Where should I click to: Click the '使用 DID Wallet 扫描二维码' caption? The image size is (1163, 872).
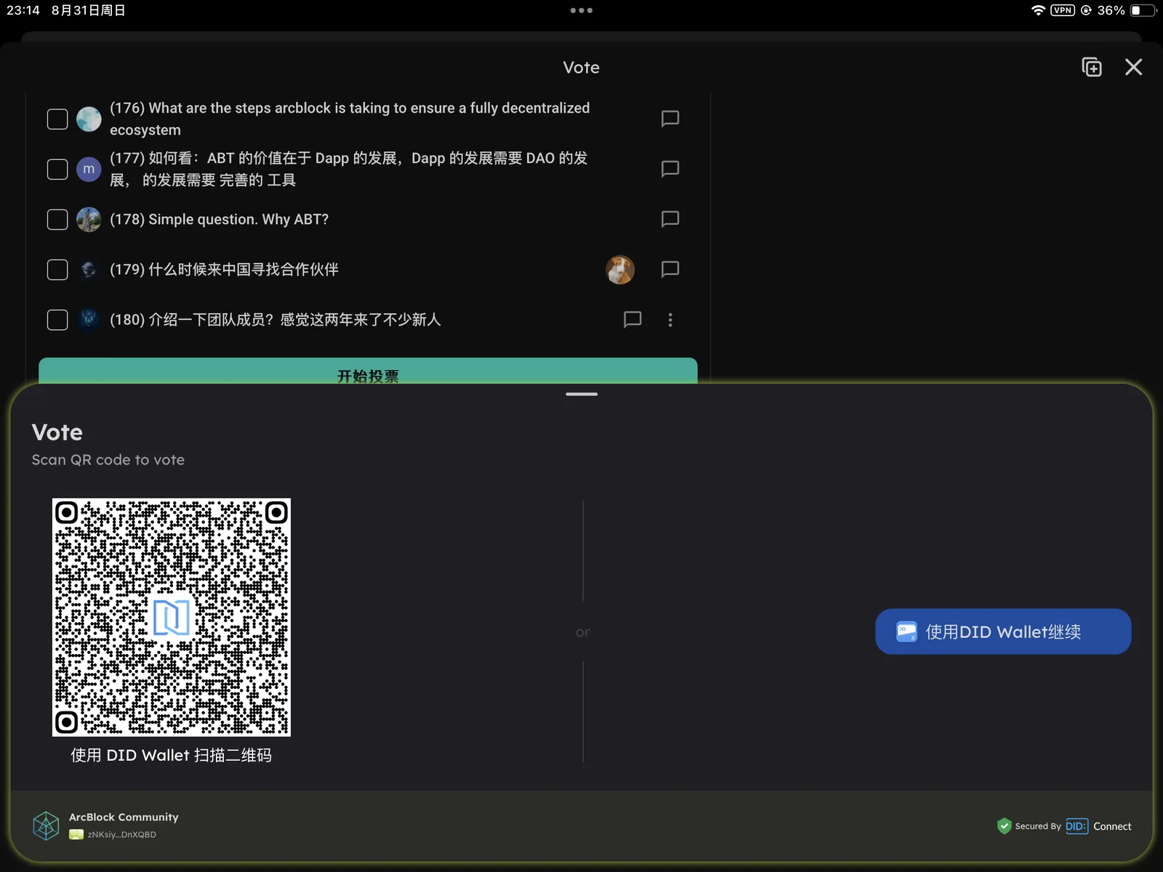click(172, 756)
